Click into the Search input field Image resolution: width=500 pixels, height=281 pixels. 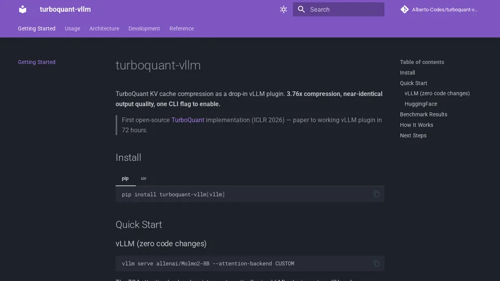click(x=338, y=10)
